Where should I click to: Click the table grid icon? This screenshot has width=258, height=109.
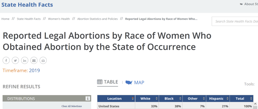pyautogui.click(x=100, y=82)
